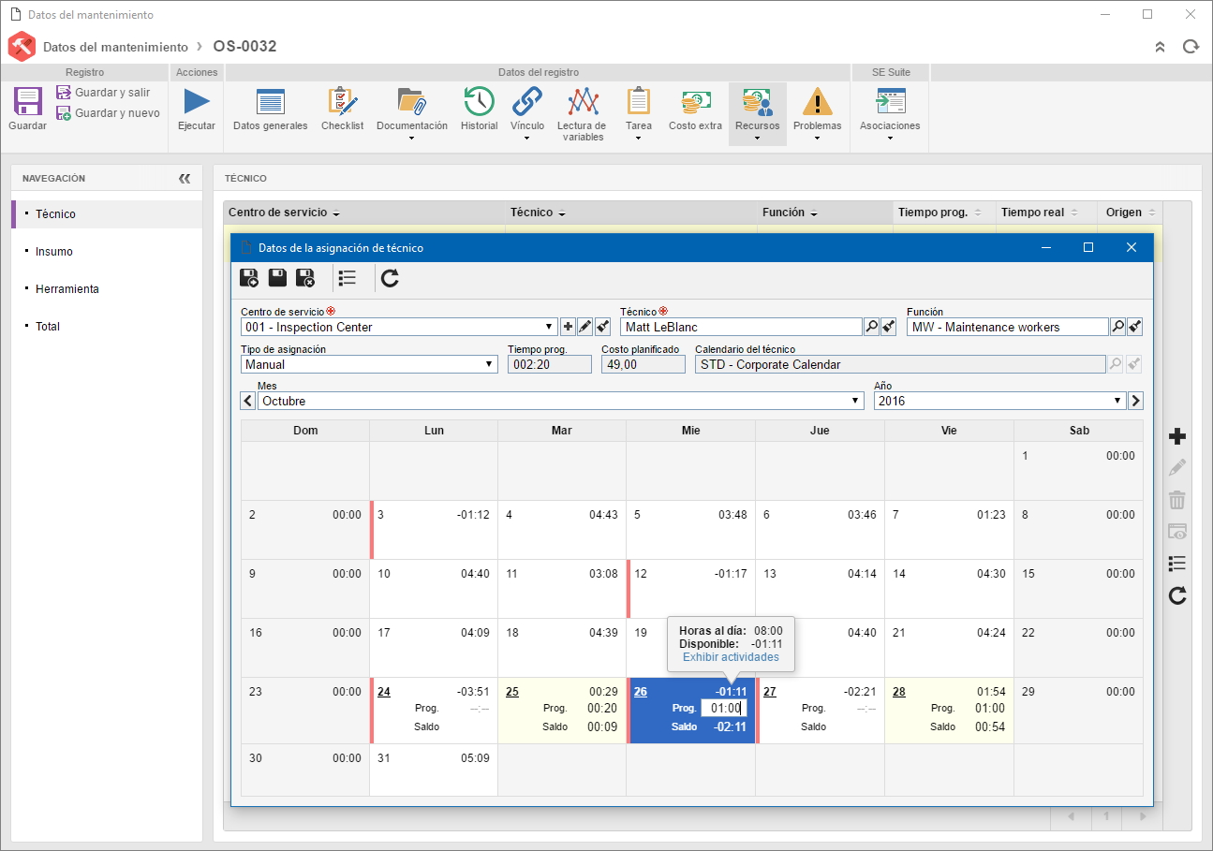Click the add plus icon on right sidebar
Screen dimensions: 1213x851
pyautogui.click(x=1177, y=437)
